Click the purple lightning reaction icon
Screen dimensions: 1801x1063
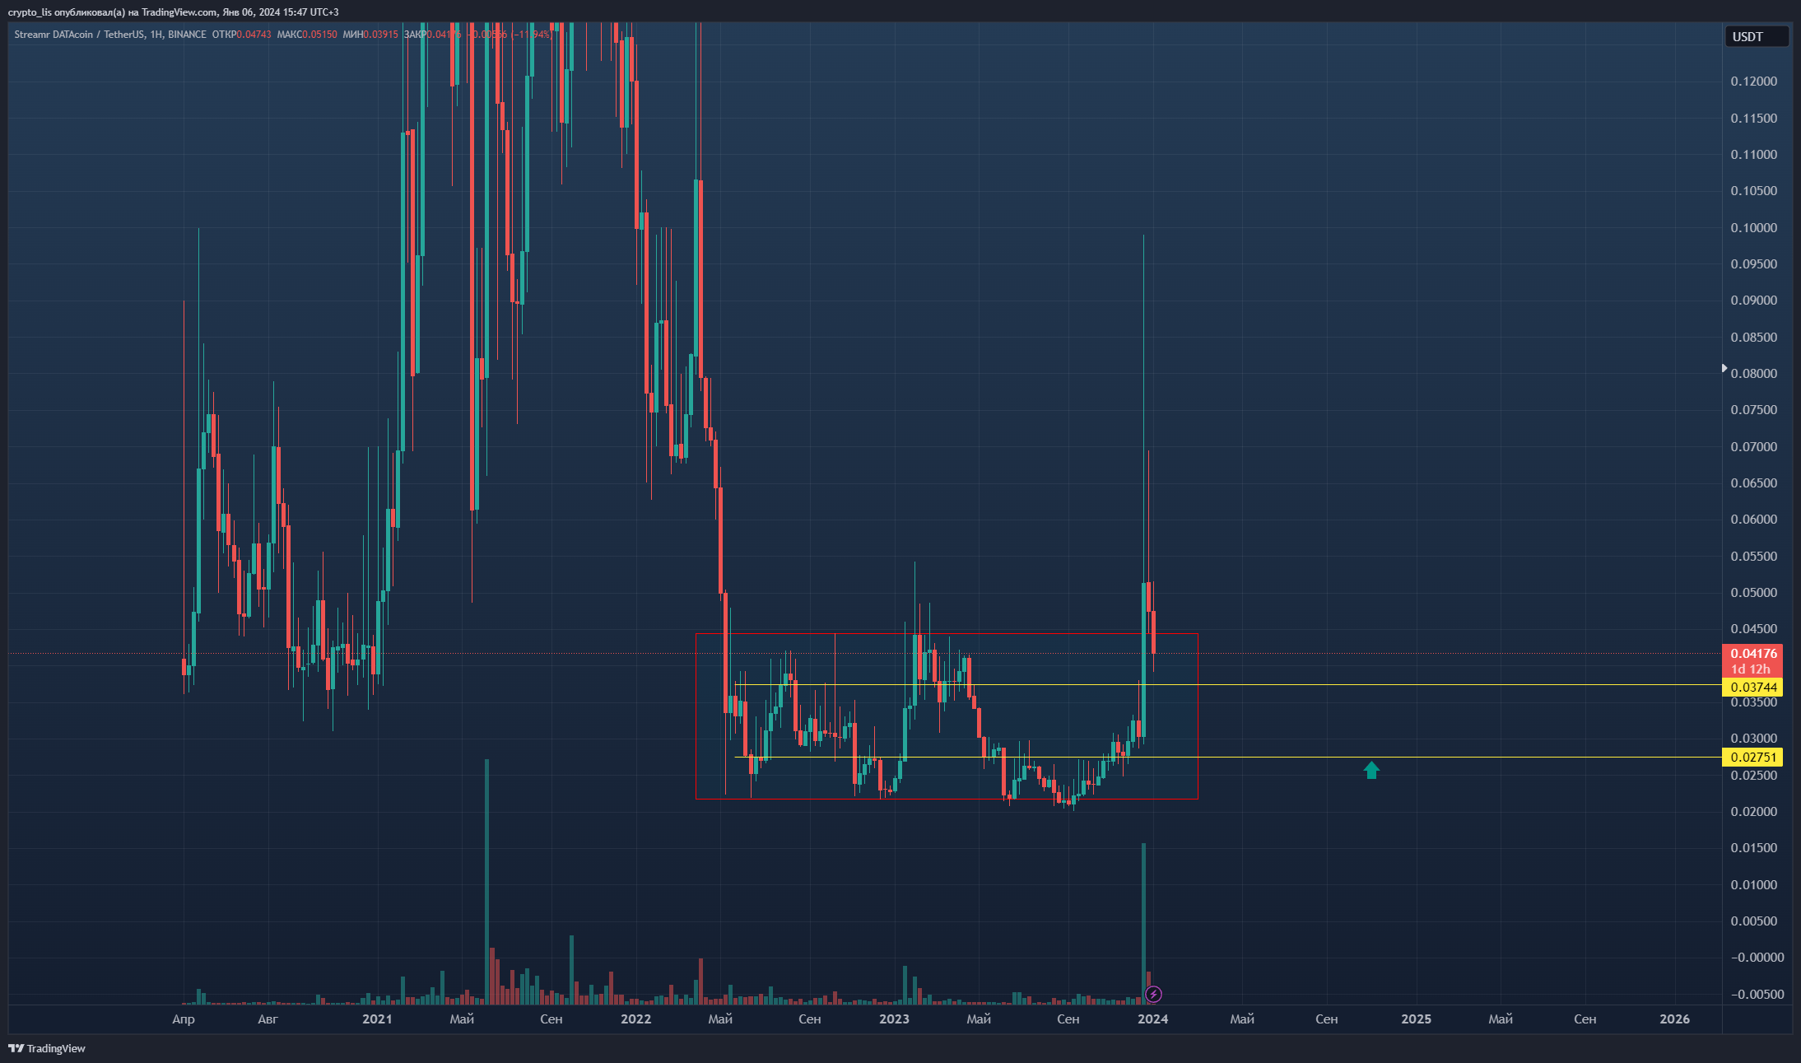1153,995
